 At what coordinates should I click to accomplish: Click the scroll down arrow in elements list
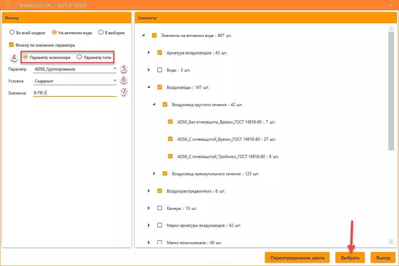[x=391, y=241]
